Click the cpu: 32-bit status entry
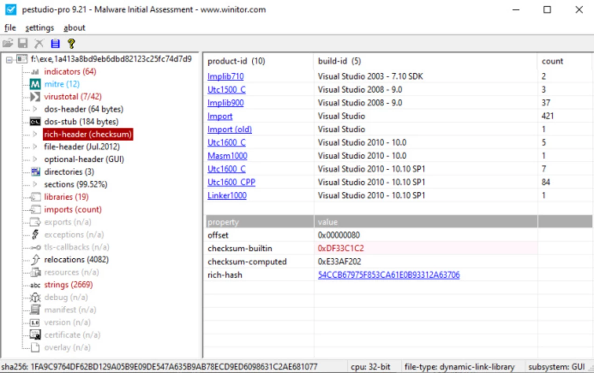Screen dimensions: 594x373 (371, 367)
